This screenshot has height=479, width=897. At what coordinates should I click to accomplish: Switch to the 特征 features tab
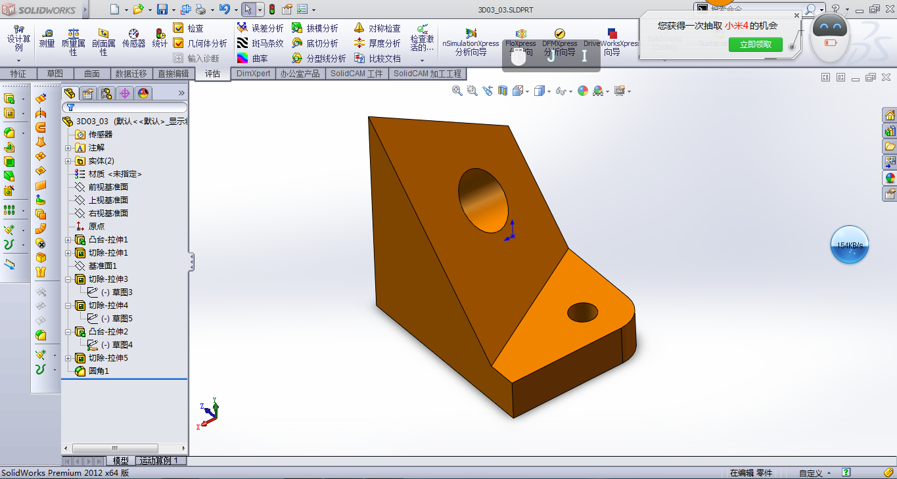18,74
